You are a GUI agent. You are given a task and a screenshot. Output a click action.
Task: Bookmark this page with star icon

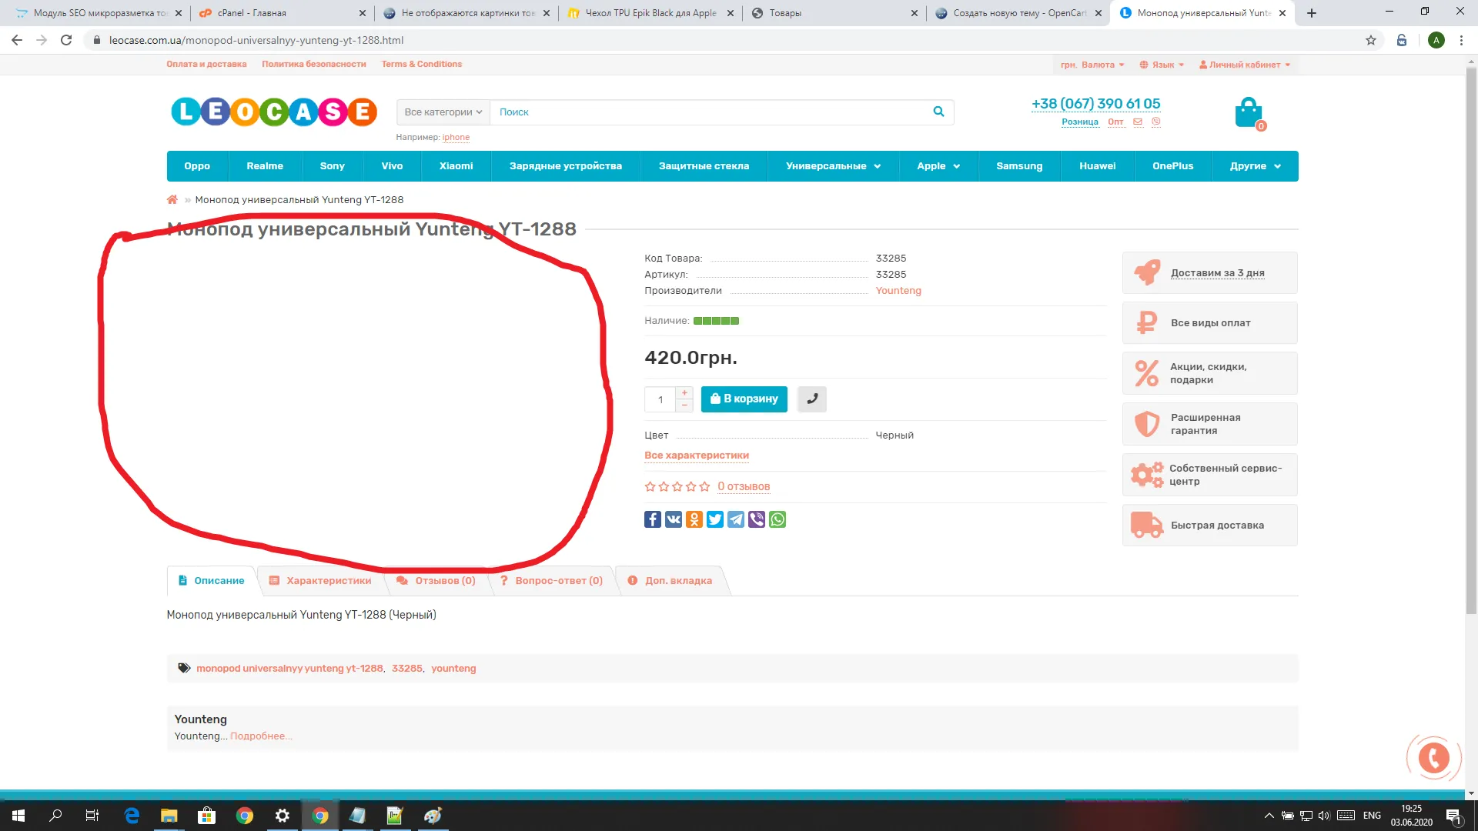pyautogui.click(x=1371, y=40)
